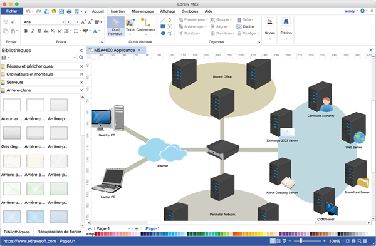Click the Récupération de fichier tab

[x=60, y=232]
